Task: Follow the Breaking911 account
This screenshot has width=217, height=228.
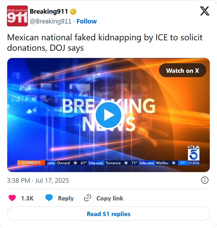Action: tap(87, 21)
